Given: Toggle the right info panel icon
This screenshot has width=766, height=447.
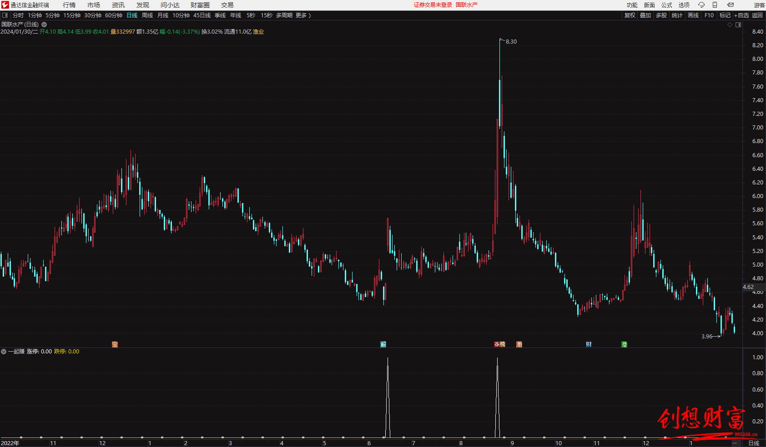Looking at the screenshot, I should click(738, 25).
